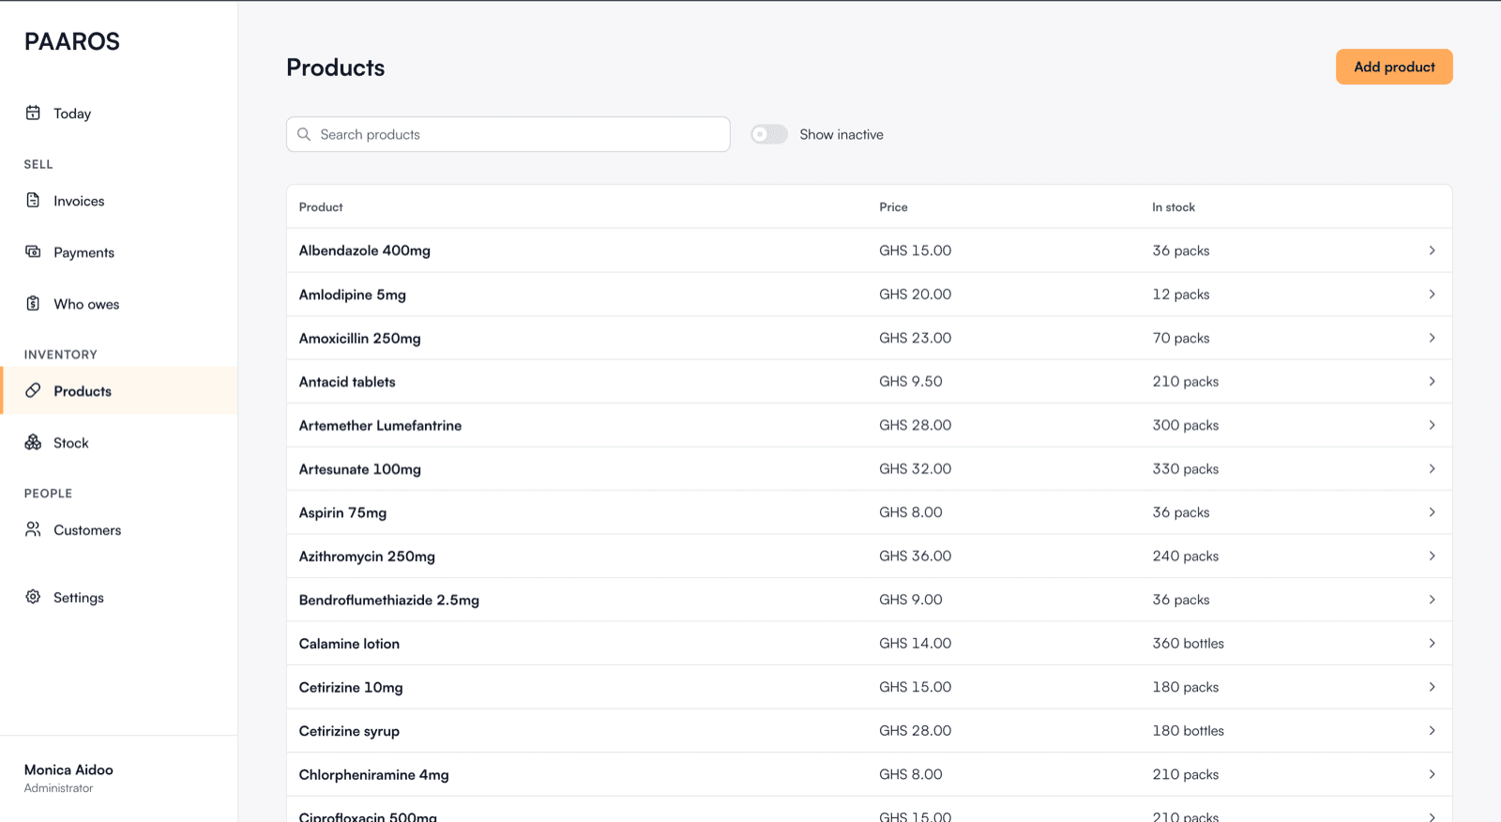Viewport: 1501px width, 822px height.
Task: Open Invoices section label
Action: [x=79, y=201]
